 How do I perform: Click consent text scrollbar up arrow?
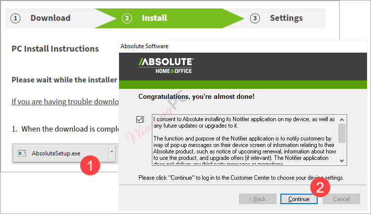tap(342, 120)
